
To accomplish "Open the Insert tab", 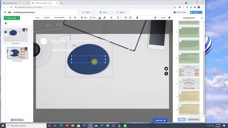I will [103, 12].
